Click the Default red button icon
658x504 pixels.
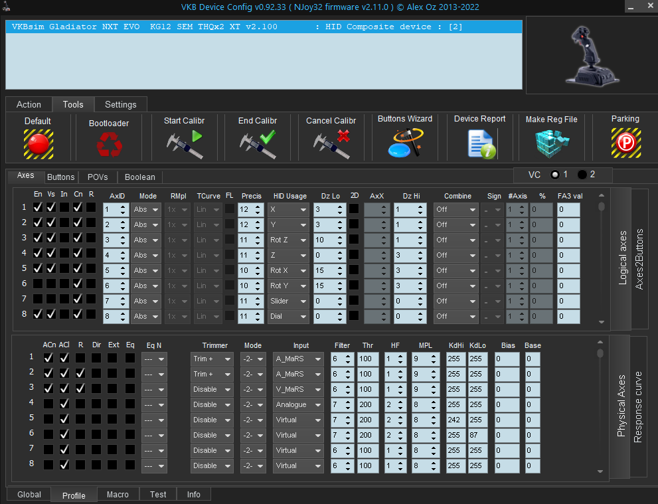(x=39, y=144)
